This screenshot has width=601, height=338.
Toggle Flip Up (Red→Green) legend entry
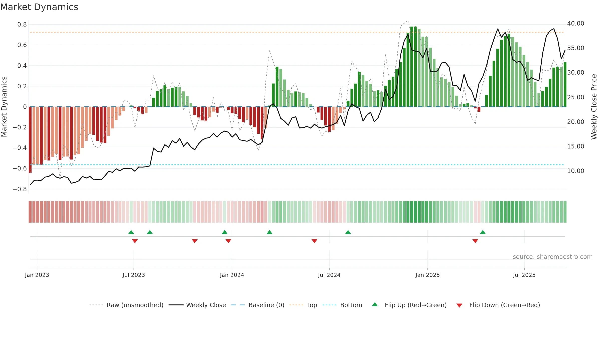(409, 305)
